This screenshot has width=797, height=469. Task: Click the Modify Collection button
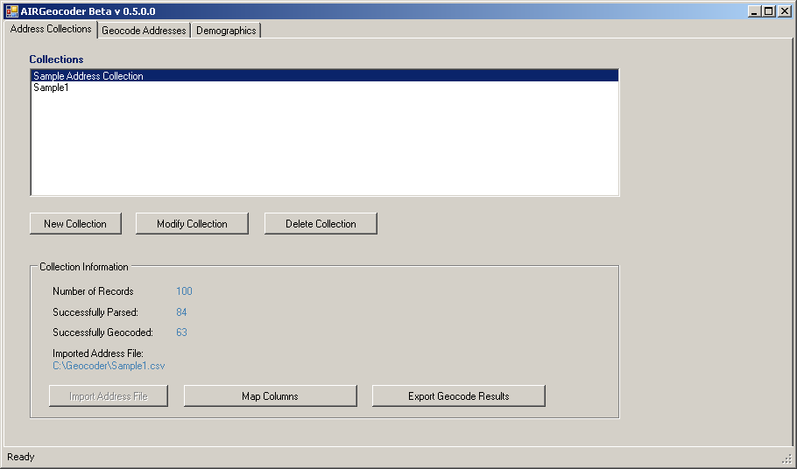192,224
